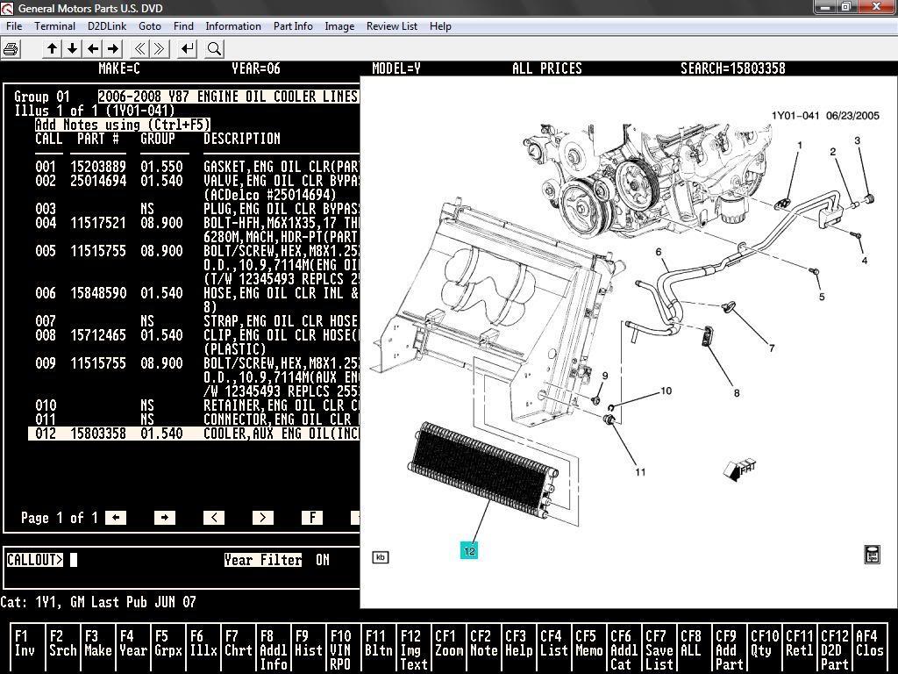
Task: Click the page right arrow button
Action: [x=164, y=518]
